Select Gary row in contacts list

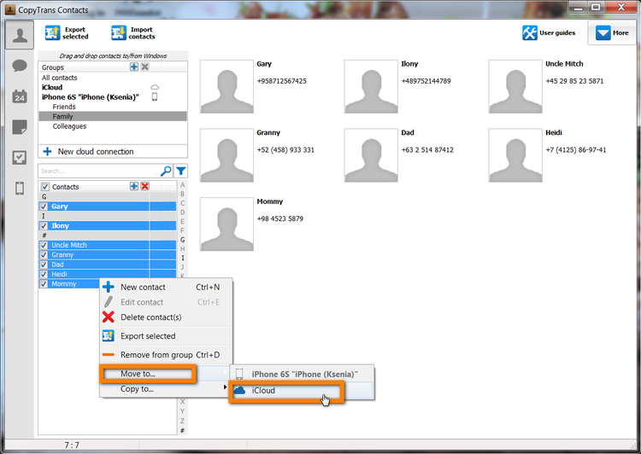pos(108,207)
